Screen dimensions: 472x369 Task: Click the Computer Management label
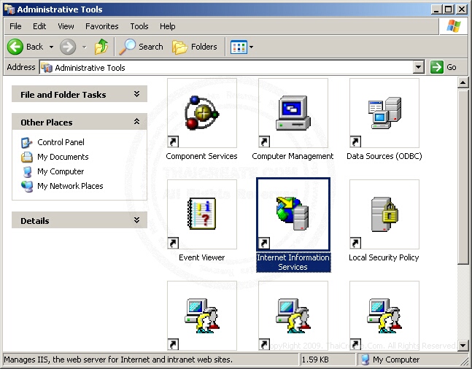(x=293, y=156)
